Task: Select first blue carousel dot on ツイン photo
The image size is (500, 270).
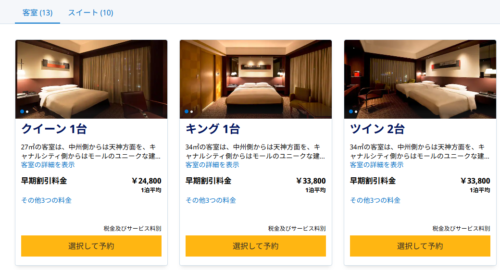Action: point(351,111)
